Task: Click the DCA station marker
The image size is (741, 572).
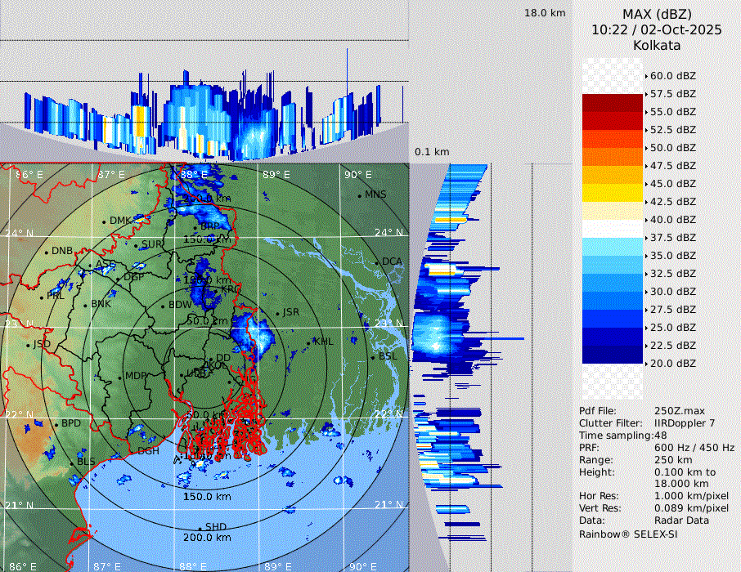Action: [x=377, y=261]
